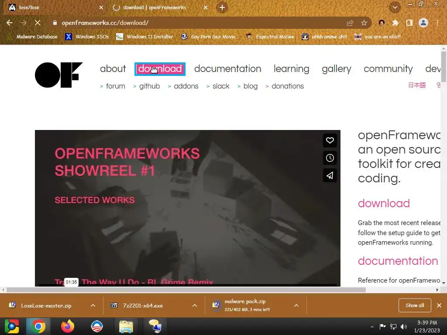Go to the slack sub-link
The height and width of the screenshot is (335, 447).
coord(221,86)
